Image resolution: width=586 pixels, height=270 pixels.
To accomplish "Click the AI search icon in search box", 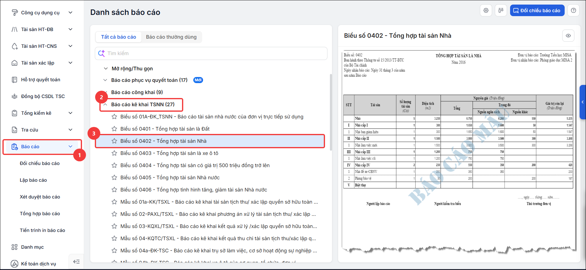I will 101,53.
